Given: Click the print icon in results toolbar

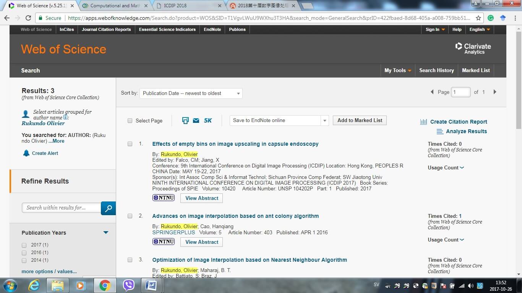Looking at the screenshot, I should [x=185, y=121].
